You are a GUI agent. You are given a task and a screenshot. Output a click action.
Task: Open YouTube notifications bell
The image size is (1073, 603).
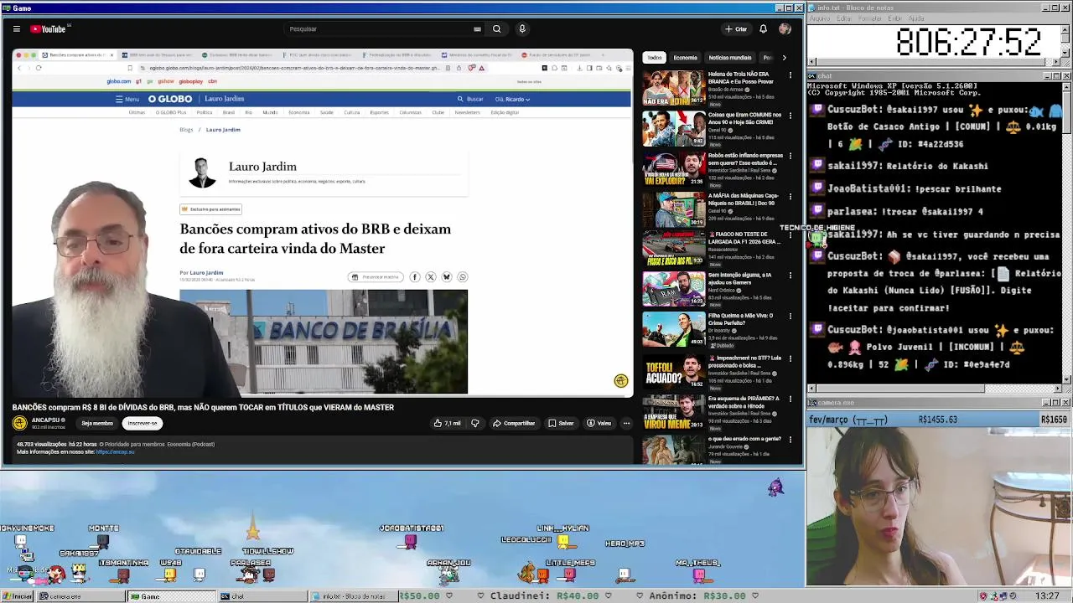point(763,28)
